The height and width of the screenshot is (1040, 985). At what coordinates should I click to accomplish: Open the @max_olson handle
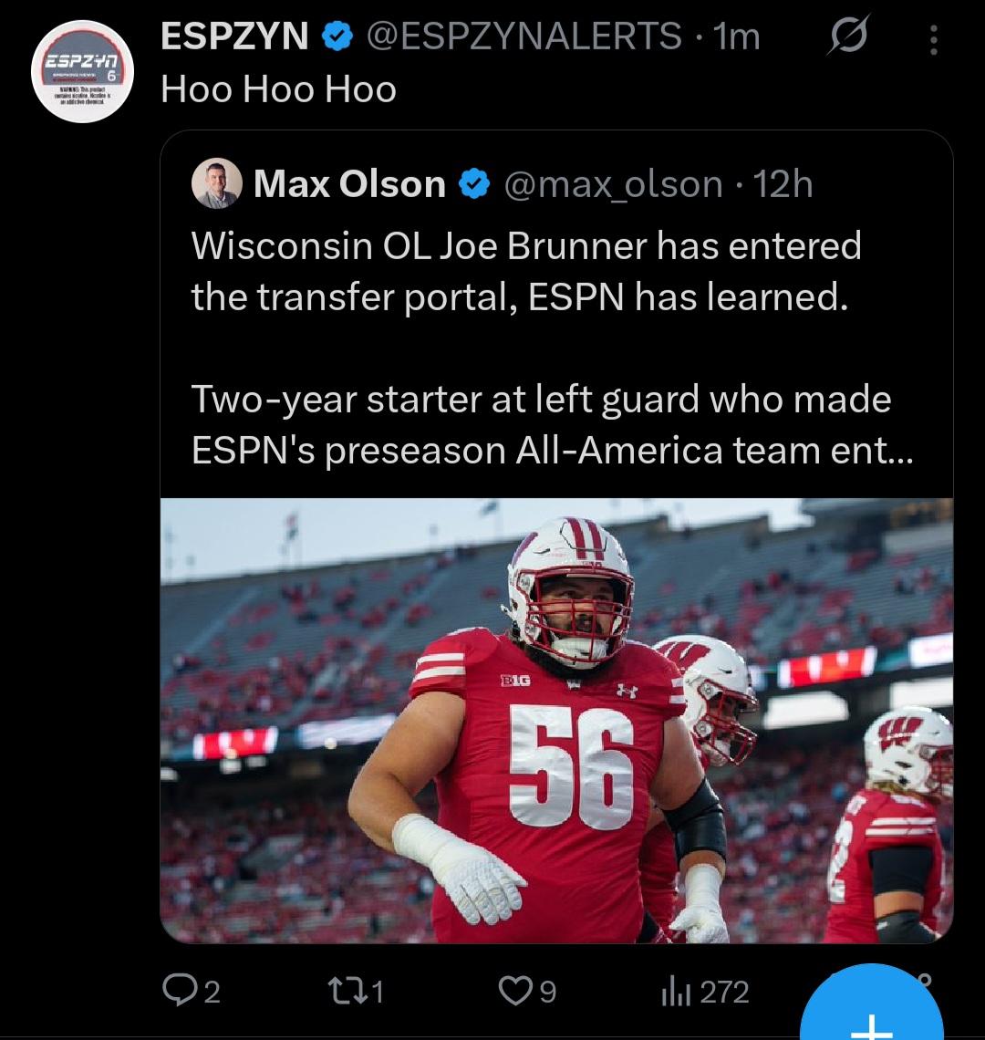[x=613, y=185]
